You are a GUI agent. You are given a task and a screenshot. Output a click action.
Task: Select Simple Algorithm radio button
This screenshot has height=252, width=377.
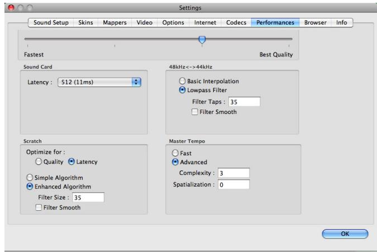(30, 178)
